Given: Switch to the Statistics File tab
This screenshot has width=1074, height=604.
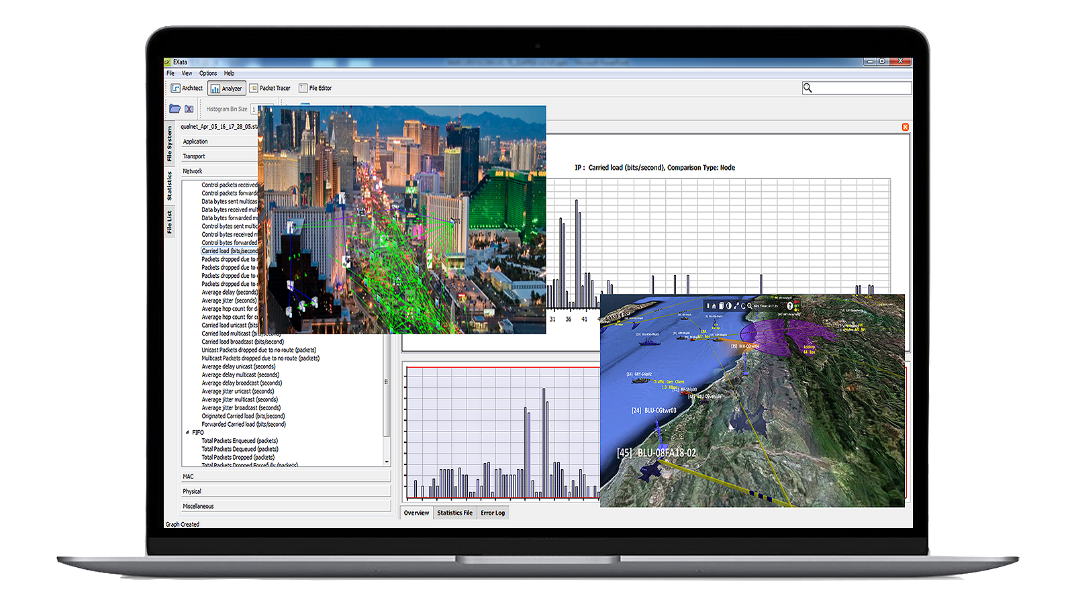Looking at the screenshot, I should 454,513.
